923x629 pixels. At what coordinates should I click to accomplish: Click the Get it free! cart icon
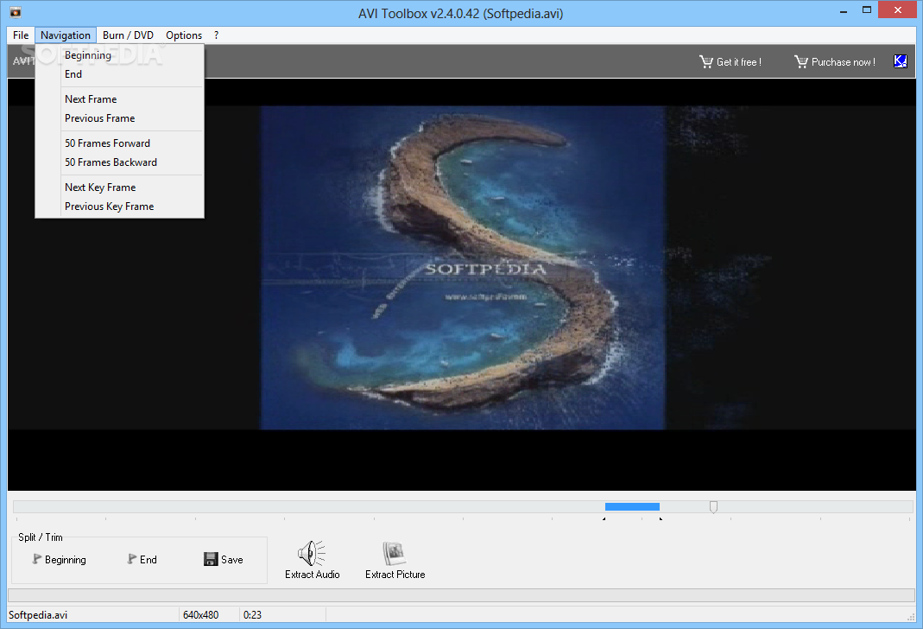705,61
